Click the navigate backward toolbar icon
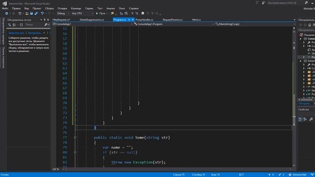315x177 pixels. 6,13
